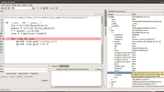Screen dimensions: 164x92
Task: Open the search field history dropdown arrow
Action: (49, 69)
